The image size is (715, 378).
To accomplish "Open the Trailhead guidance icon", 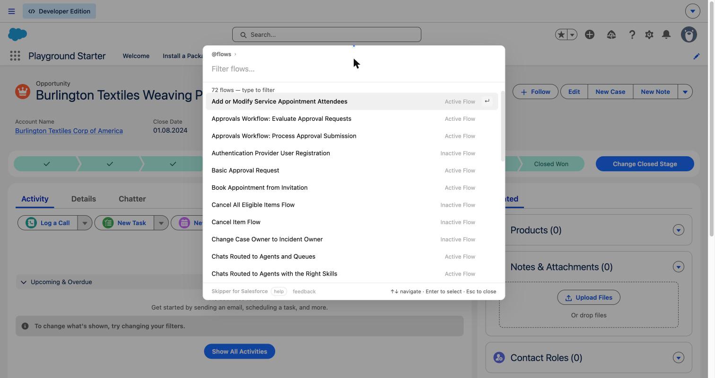I will pos(611,34).
